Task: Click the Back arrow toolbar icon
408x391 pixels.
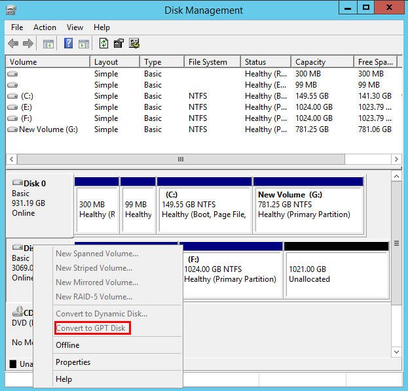Action: click(13, 43)
